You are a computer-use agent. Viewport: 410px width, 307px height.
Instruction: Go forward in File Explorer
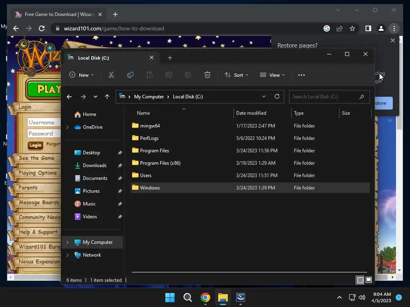point(83,97)
